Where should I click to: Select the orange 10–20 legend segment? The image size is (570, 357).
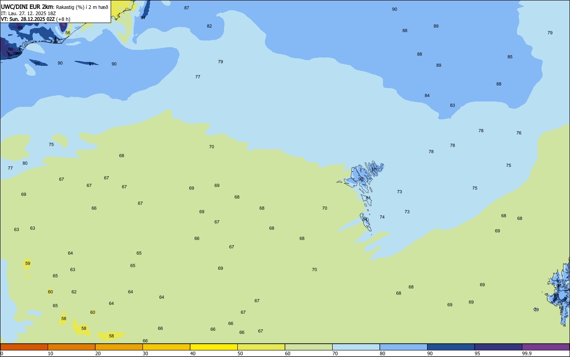pos(71,347)
